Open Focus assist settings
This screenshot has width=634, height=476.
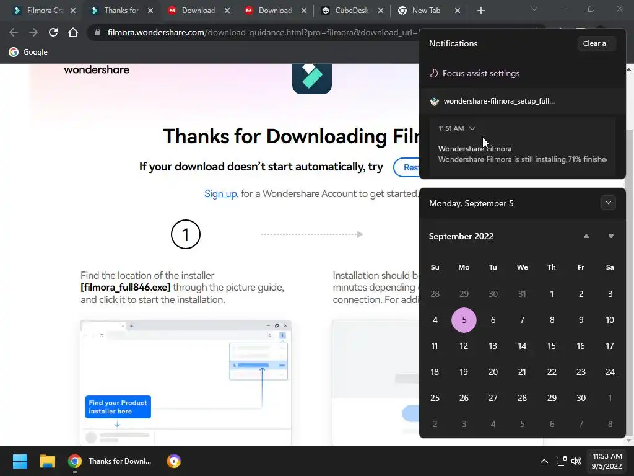474,73
